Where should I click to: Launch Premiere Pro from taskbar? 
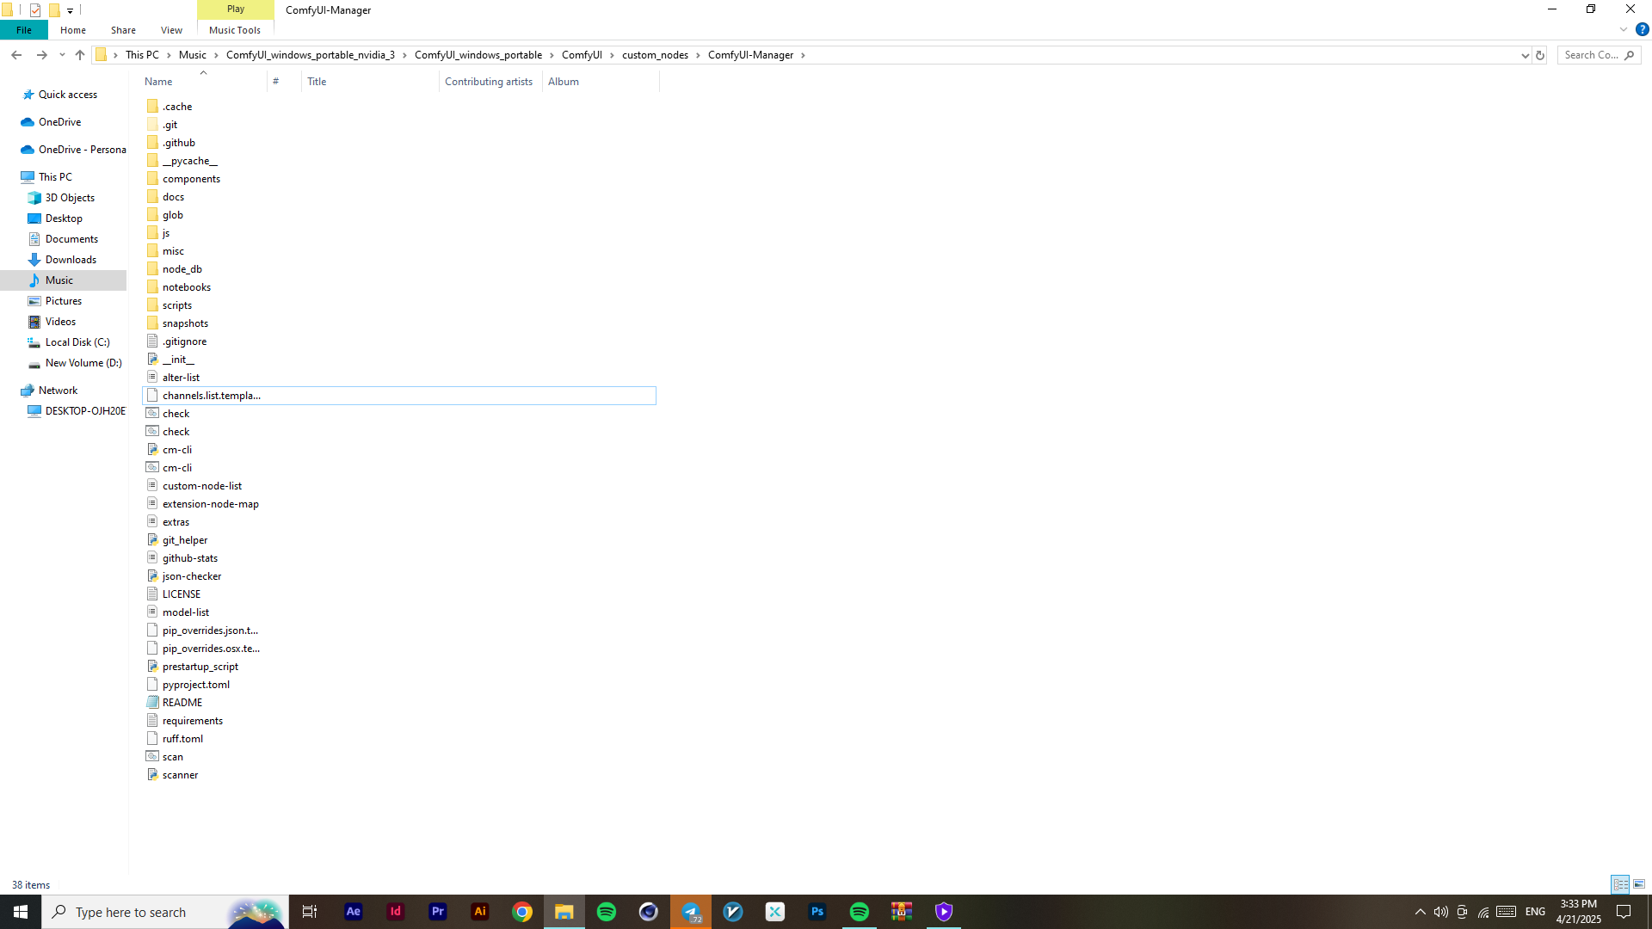pyautogui.click(x=437, y=912)
